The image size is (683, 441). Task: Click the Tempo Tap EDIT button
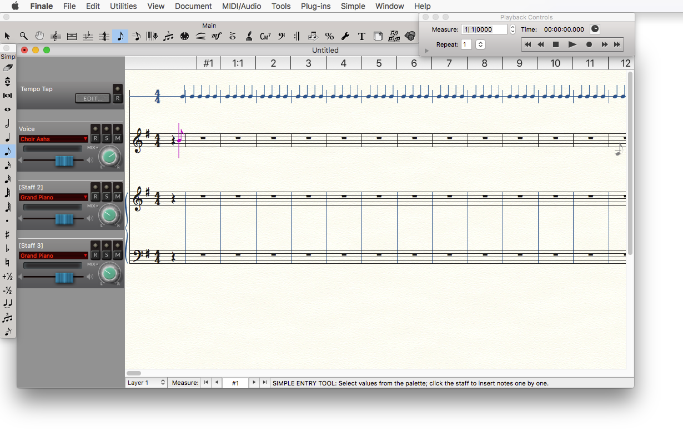(93, 98)
